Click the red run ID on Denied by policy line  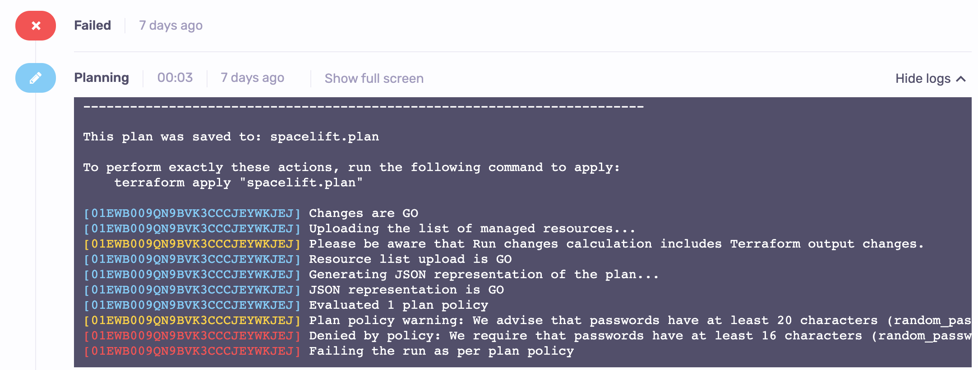tap(192, 336)
